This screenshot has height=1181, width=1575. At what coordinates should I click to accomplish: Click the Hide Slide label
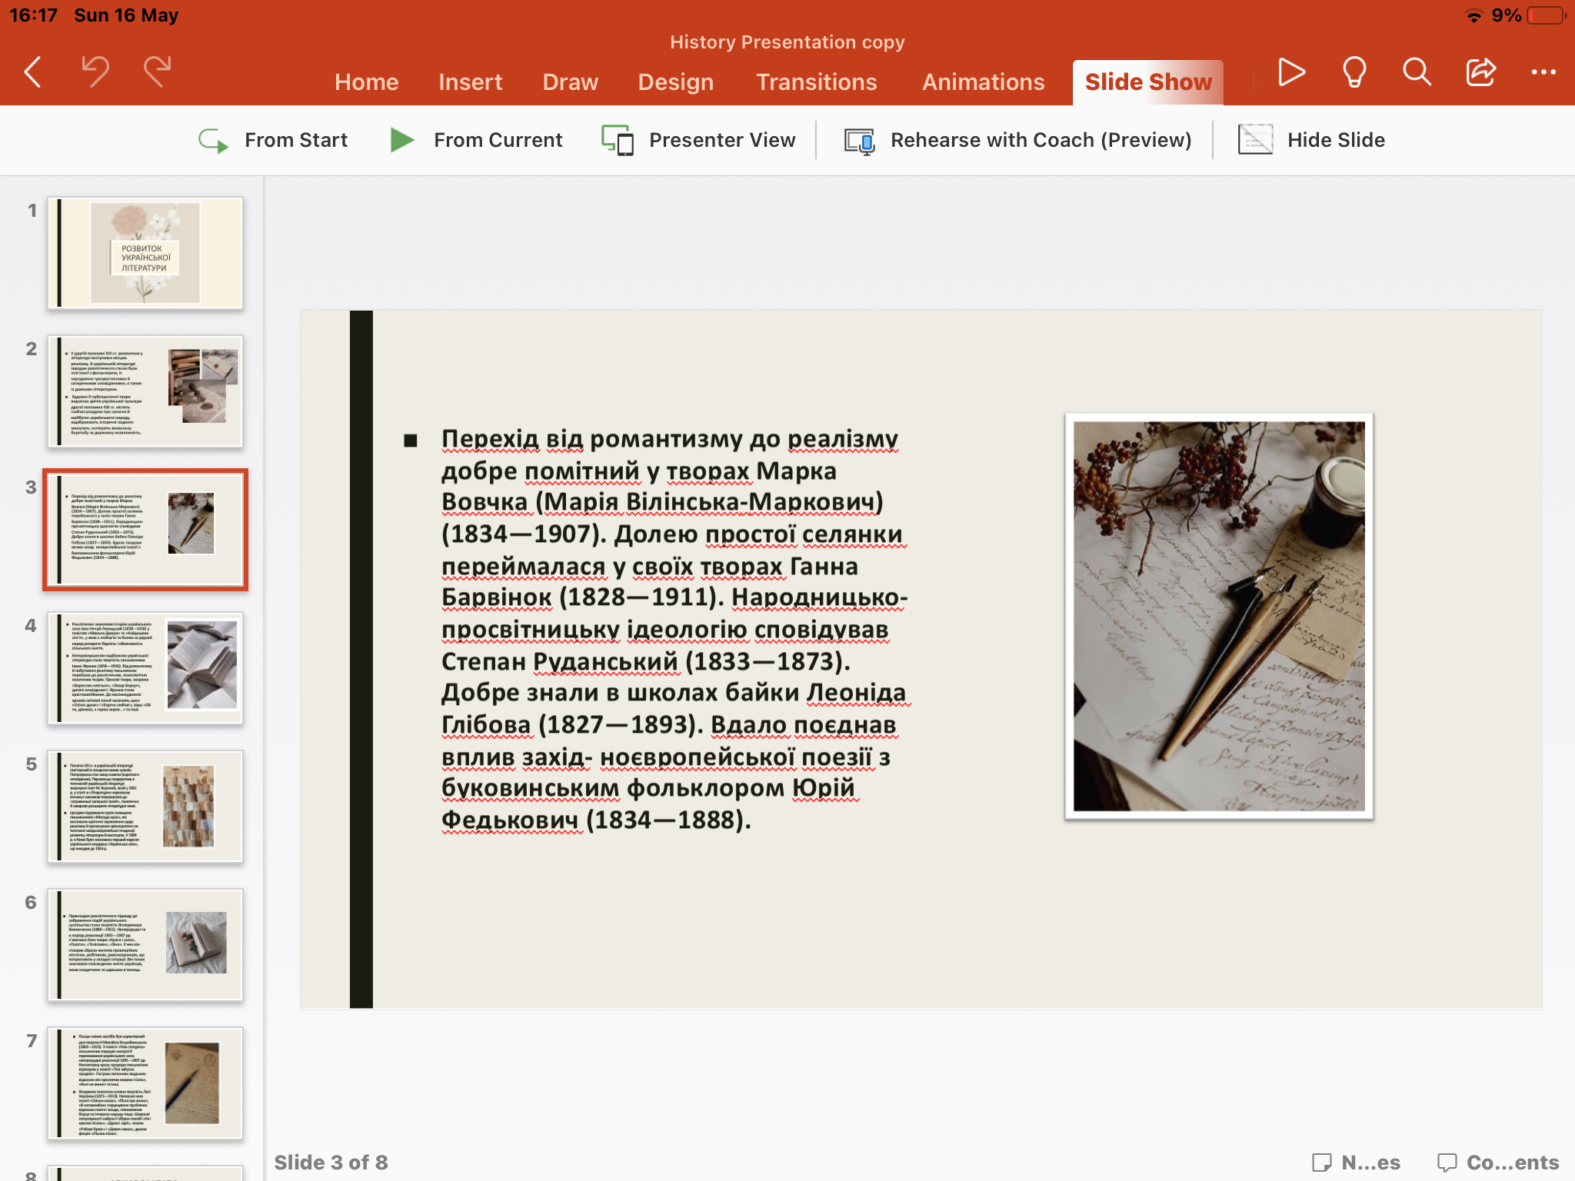pos(1336,140)
